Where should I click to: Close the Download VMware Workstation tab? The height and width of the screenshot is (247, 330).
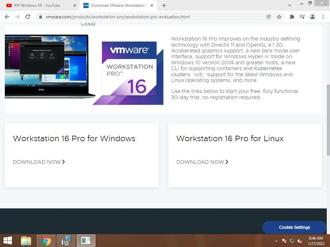coord(152,5)
